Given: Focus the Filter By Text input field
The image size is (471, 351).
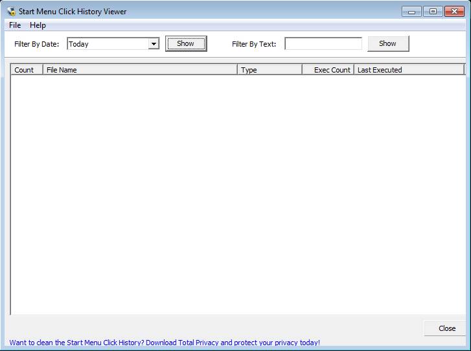Looking at the screenshot, I should [323, 44].
